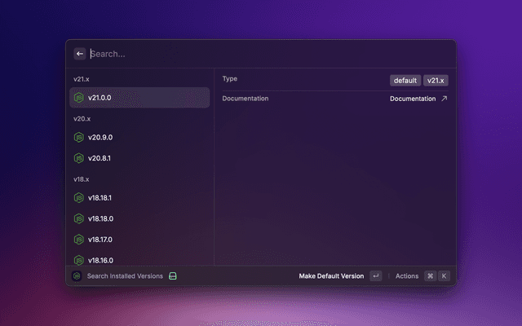Click the Node icon beside v18.18.1
The height and width of the screenshot is (326, 522).
click(79, 198)
